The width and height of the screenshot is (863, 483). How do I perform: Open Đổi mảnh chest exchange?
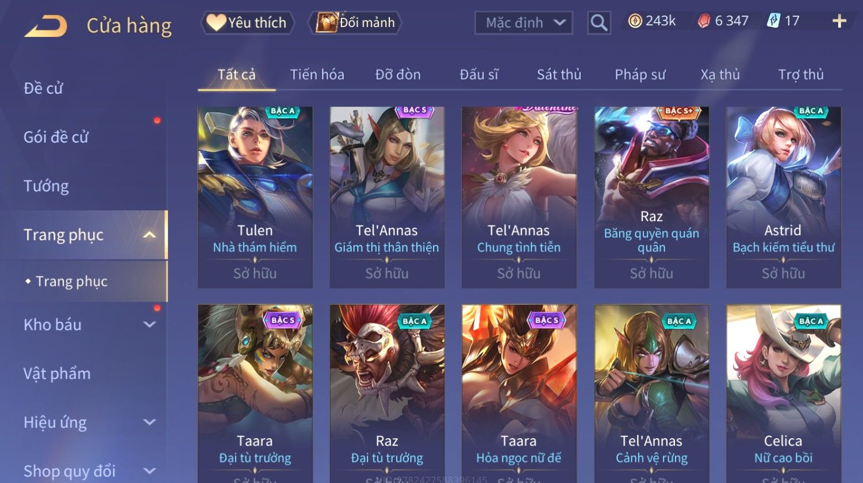click(x=355, y=22)
